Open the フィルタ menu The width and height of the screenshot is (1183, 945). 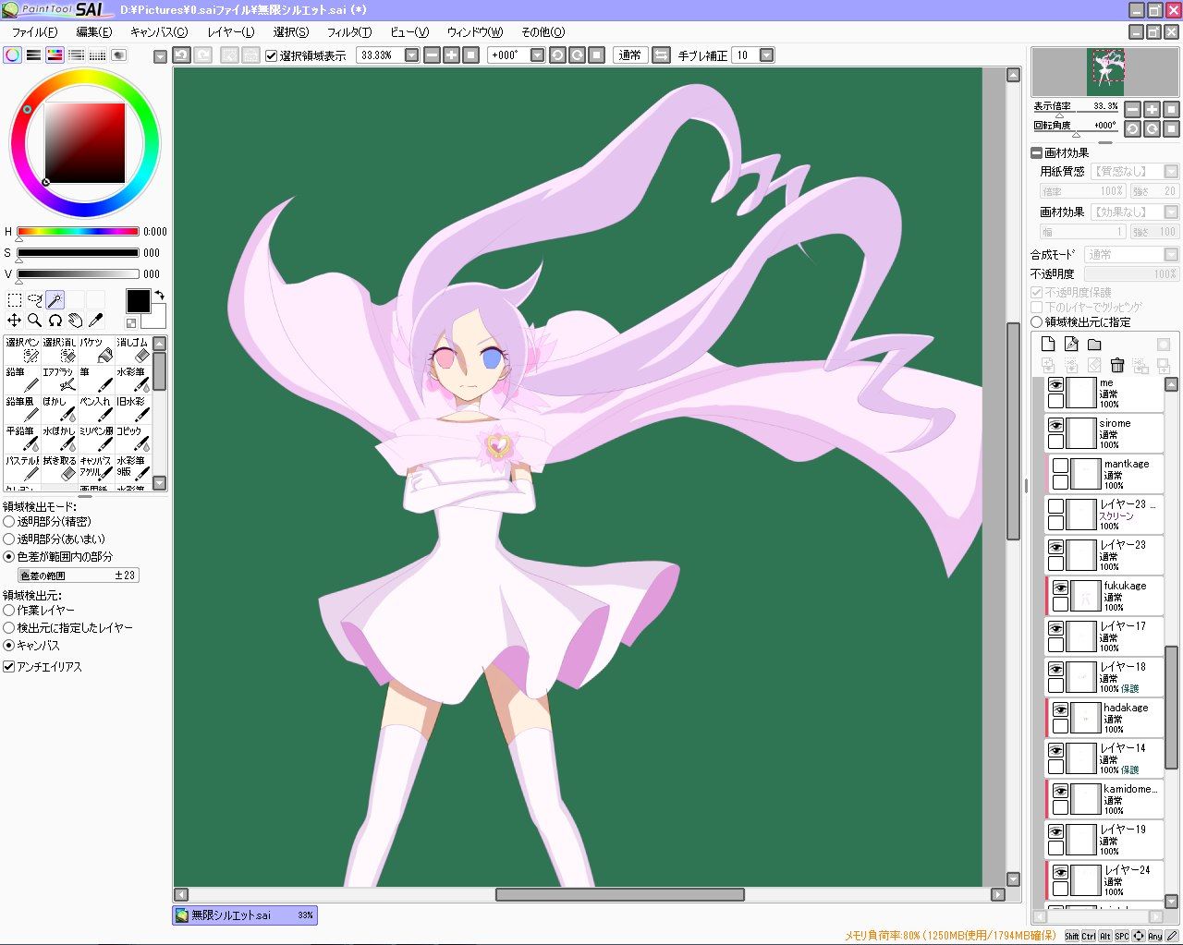click(x=349, y=32)
